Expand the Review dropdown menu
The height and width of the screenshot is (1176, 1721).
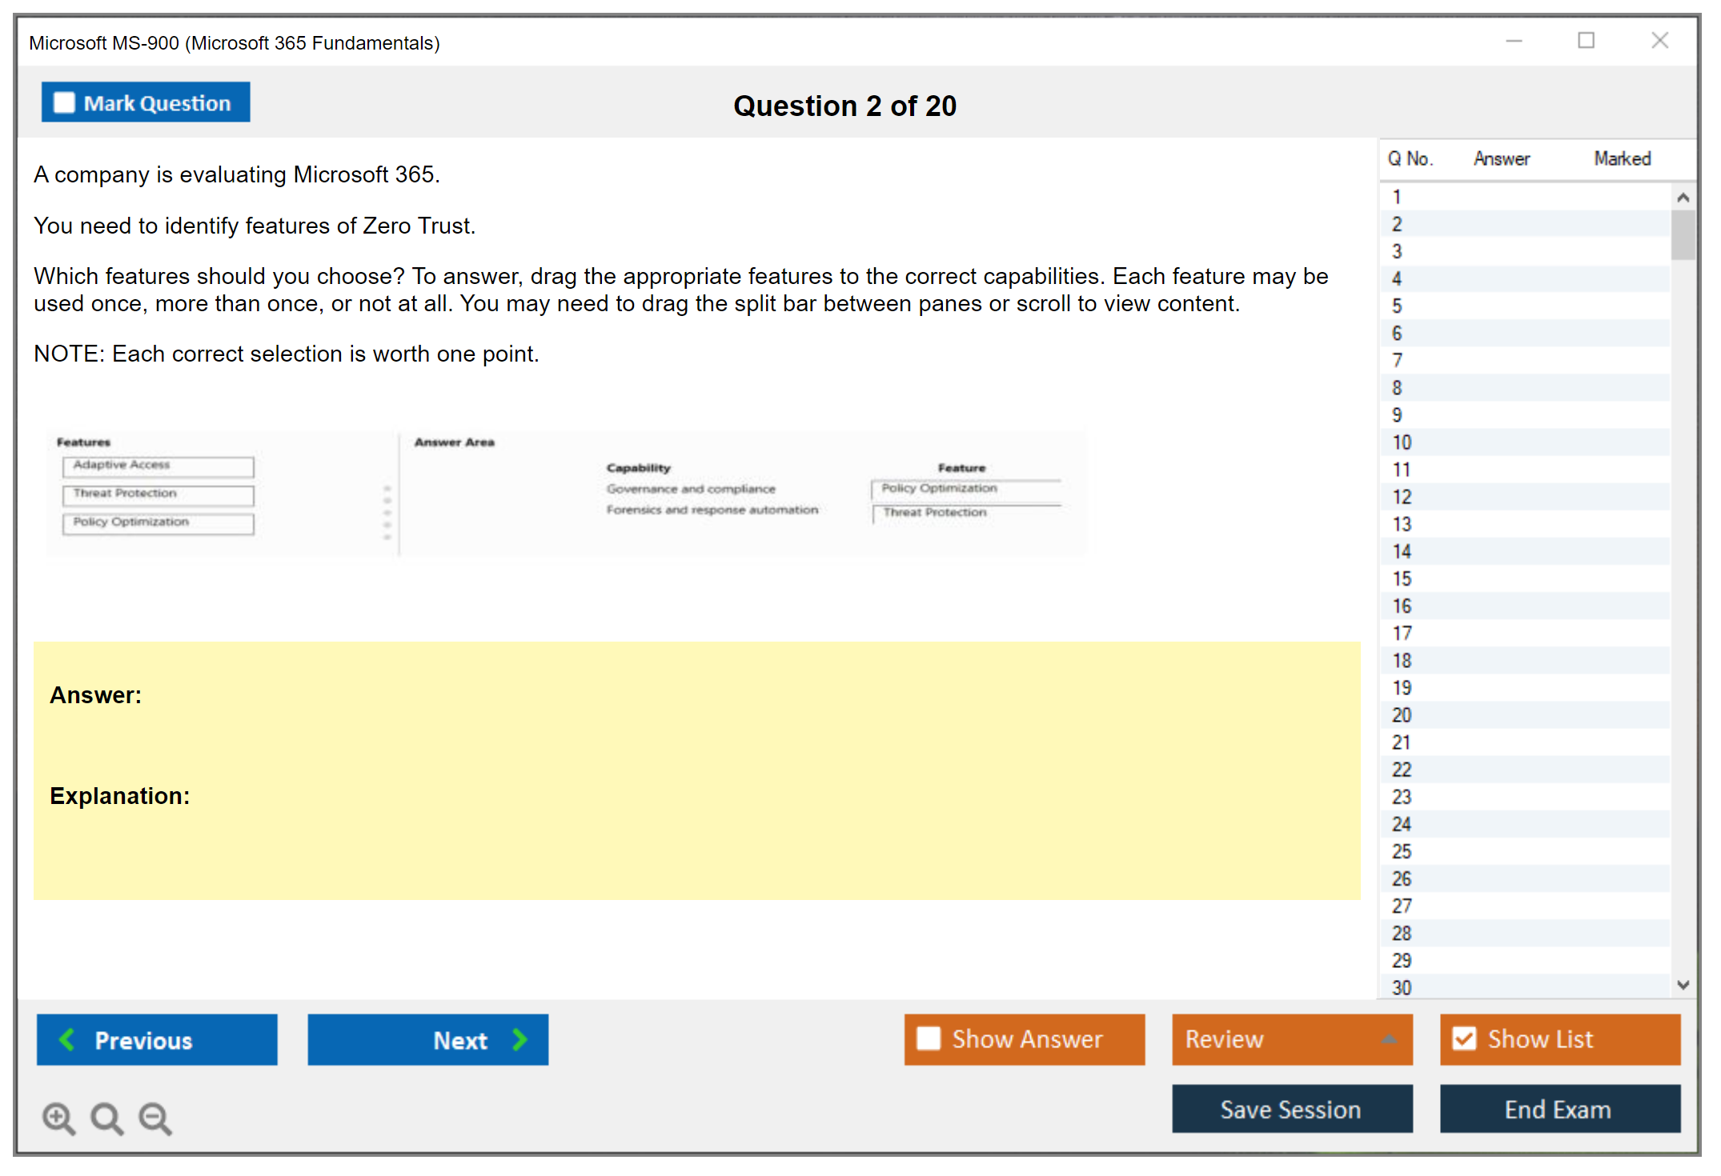click(1290, 1038)
